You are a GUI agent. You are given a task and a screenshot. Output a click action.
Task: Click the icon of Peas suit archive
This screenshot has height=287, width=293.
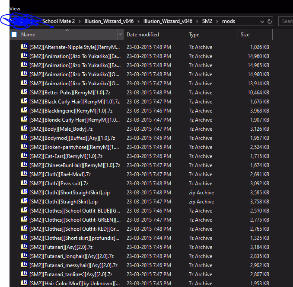coord(24,183)
